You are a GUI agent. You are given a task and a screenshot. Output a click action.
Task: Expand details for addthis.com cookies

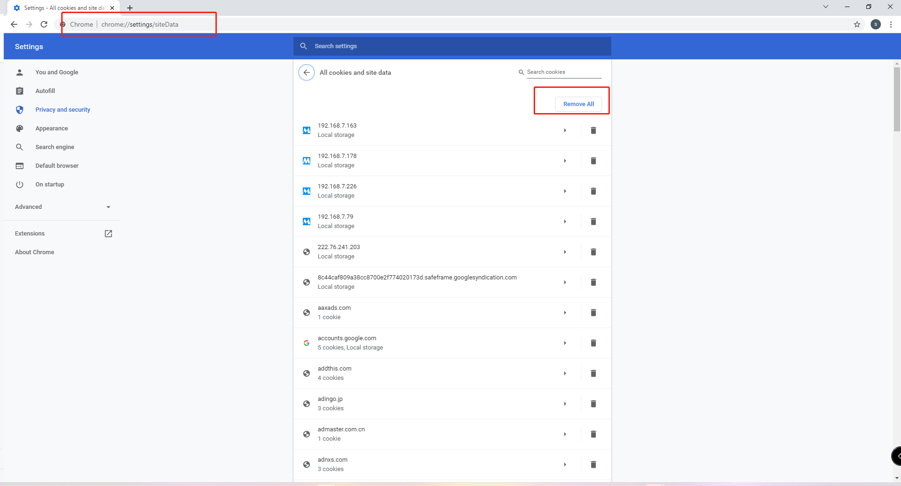tap(565, 373)
